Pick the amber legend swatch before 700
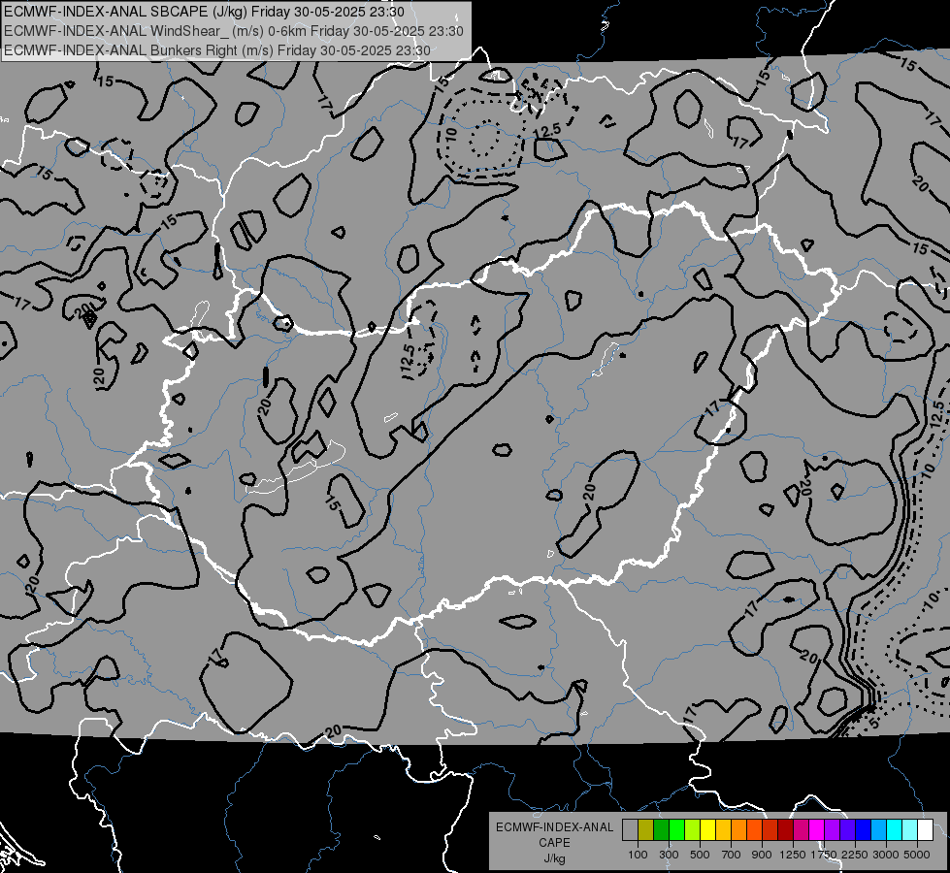Image resolution: width=950 pixels, height=873 pixels. click(x=723, y=830)
